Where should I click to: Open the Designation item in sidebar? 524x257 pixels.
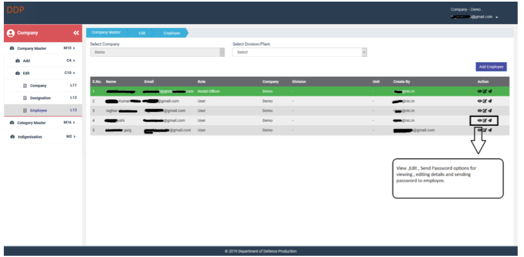tap(40, 98)
